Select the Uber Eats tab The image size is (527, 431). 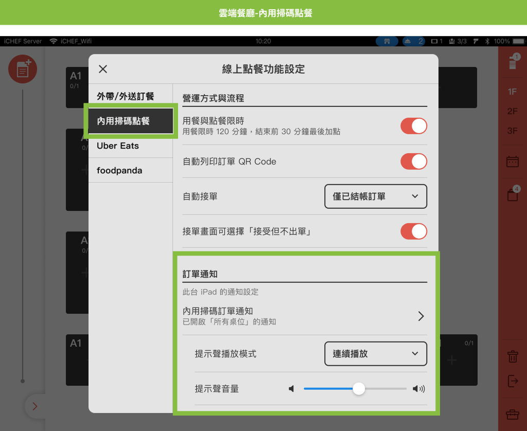[x=118, y=146]
